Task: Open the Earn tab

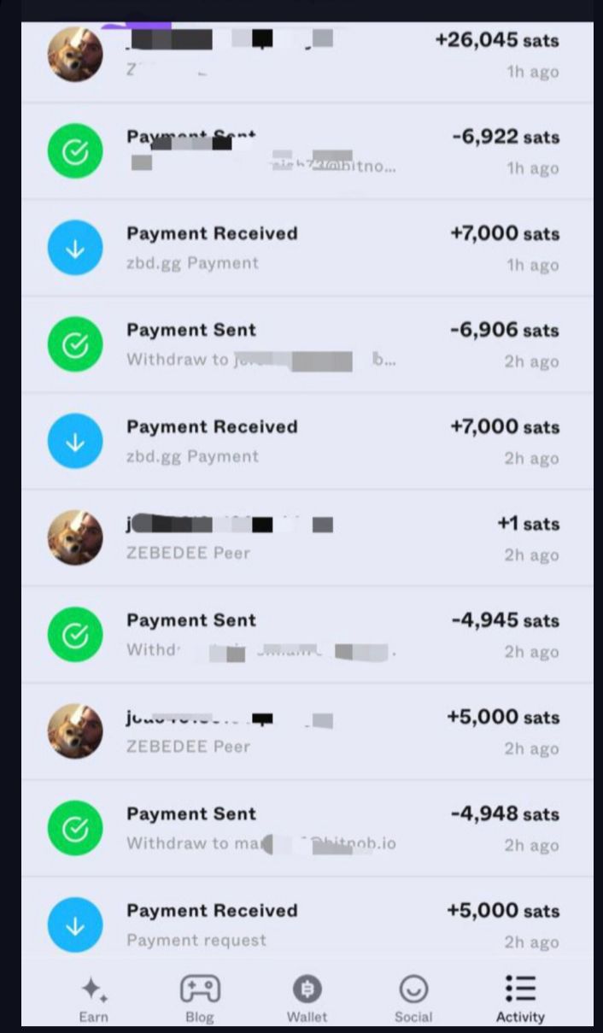Action: pyautogui.click(x=94, y=996)
